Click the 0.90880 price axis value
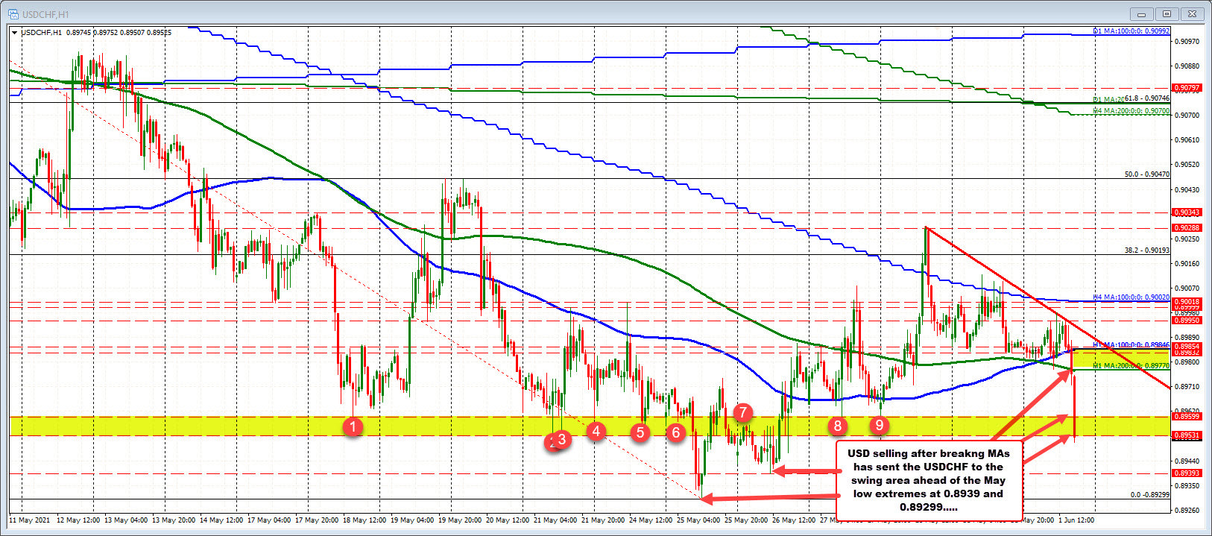The height and width of the screenshot is (536, 1212). [x=1187, y=66]
